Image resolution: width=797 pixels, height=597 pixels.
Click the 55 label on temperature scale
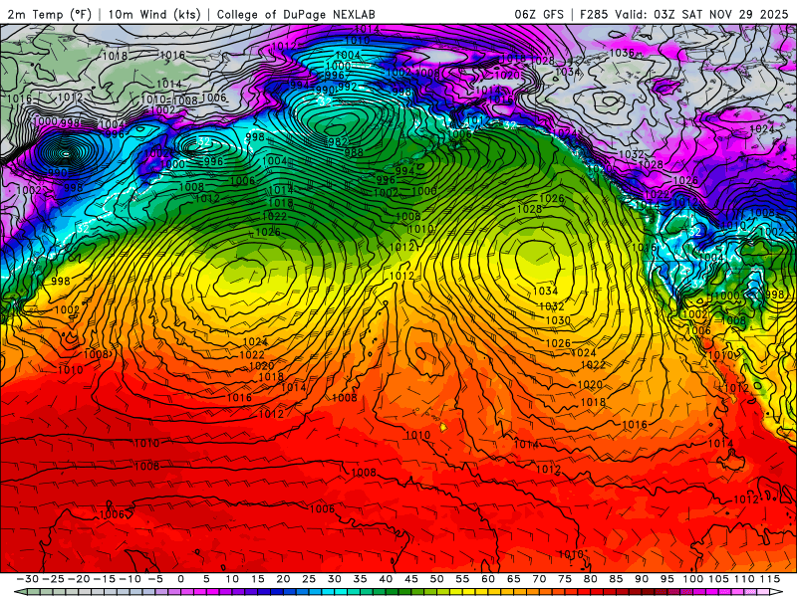tap(462, 579)
